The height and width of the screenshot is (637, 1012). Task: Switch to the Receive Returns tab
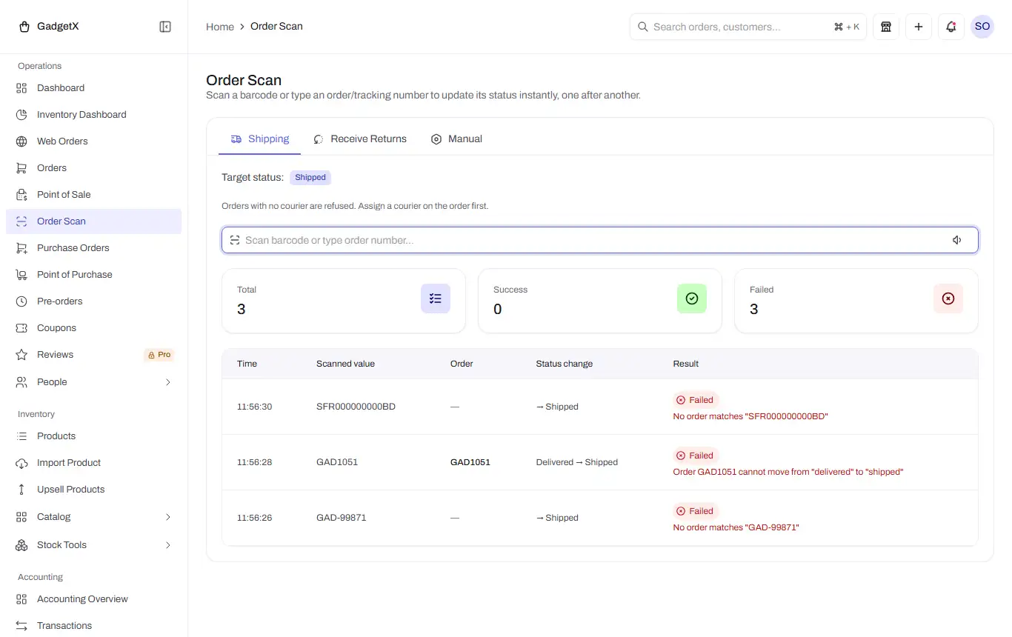point(360,139)
